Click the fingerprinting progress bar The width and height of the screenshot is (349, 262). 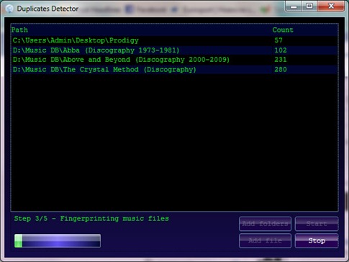(x=58, y=240)
